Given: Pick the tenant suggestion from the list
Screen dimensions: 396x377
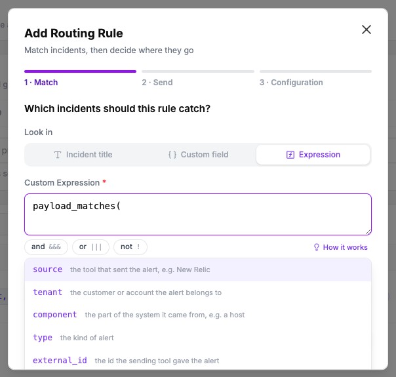Looking at the screenshot, I should [198, 292].
